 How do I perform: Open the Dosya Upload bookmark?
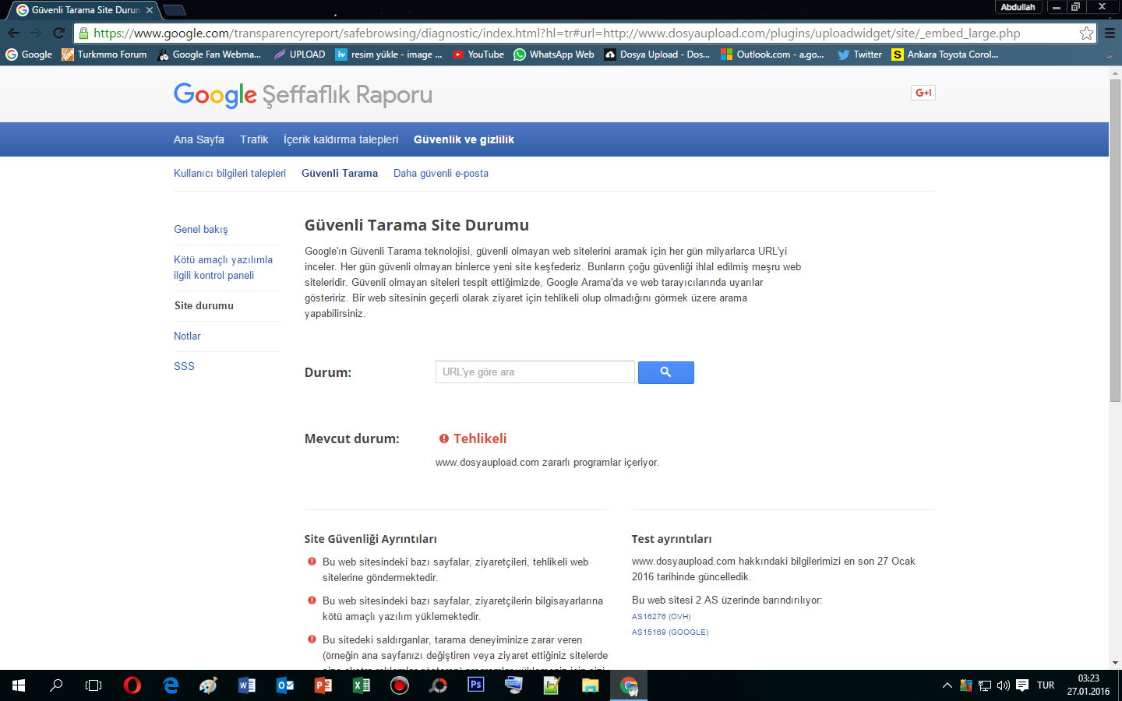click(657, 55)
